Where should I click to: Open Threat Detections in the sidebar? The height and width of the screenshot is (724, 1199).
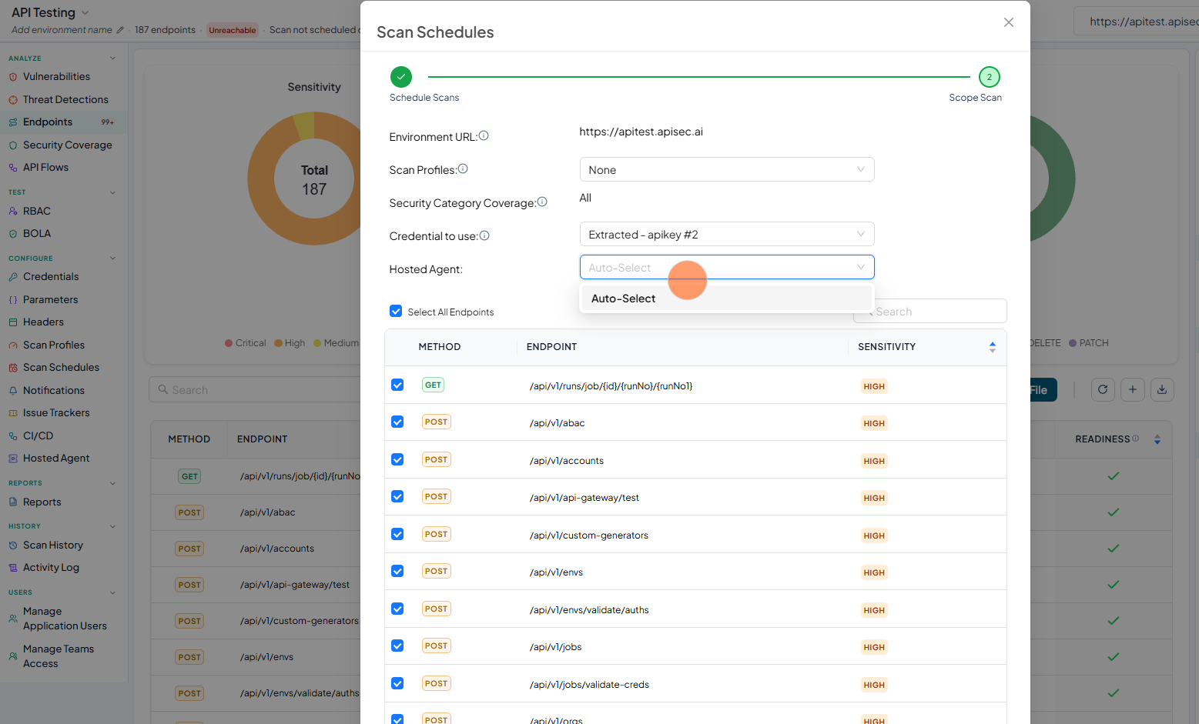point(65,100)
